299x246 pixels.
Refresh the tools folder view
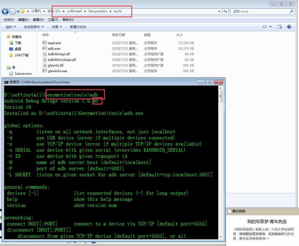(x=225, y=11)
